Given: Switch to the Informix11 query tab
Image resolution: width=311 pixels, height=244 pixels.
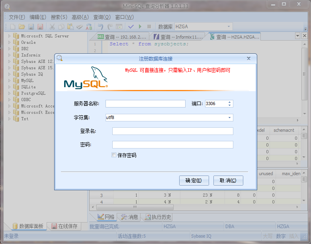Looking at the screenshot, I should tap(178, 37).
